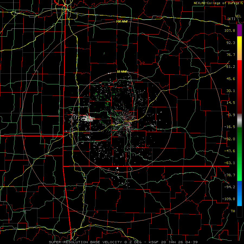Click the [KT] units label
Viewport: 244px width, 244px height.
click(x=232, y=19)
